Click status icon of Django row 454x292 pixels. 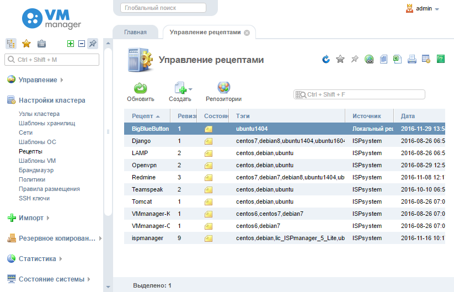209,141
